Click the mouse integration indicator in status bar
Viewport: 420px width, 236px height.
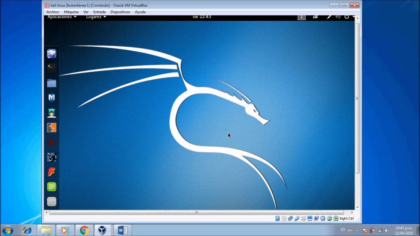pos(329,218)
